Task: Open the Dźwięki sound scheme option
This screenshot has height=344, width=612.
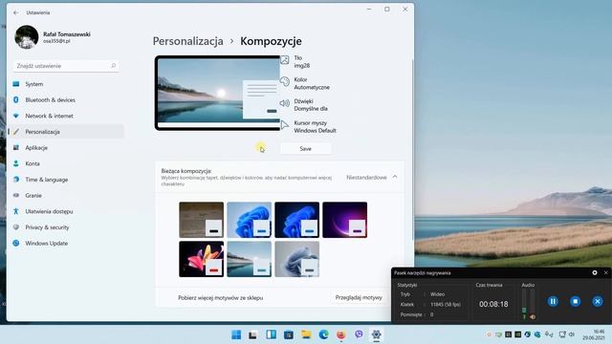Action: click(x=304, y=105)
